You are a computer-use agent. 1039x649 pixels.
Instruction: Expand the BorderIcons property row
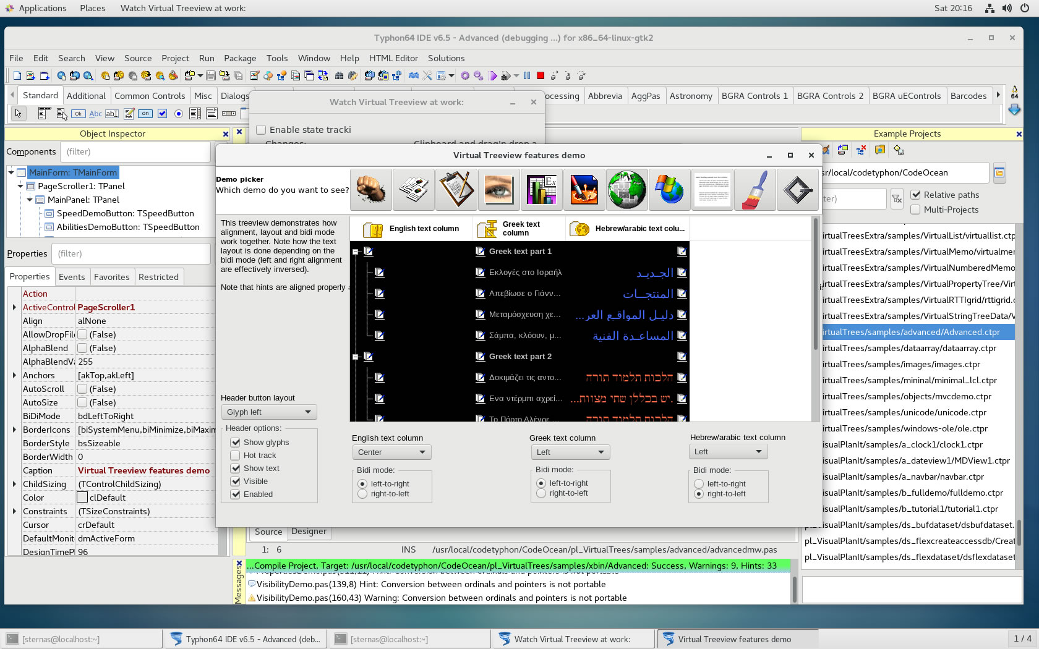click(14, 430)
